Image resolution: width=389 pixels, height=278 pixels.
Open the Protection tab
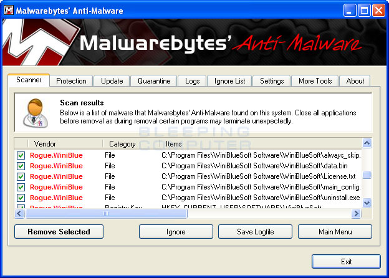(71, 81)
